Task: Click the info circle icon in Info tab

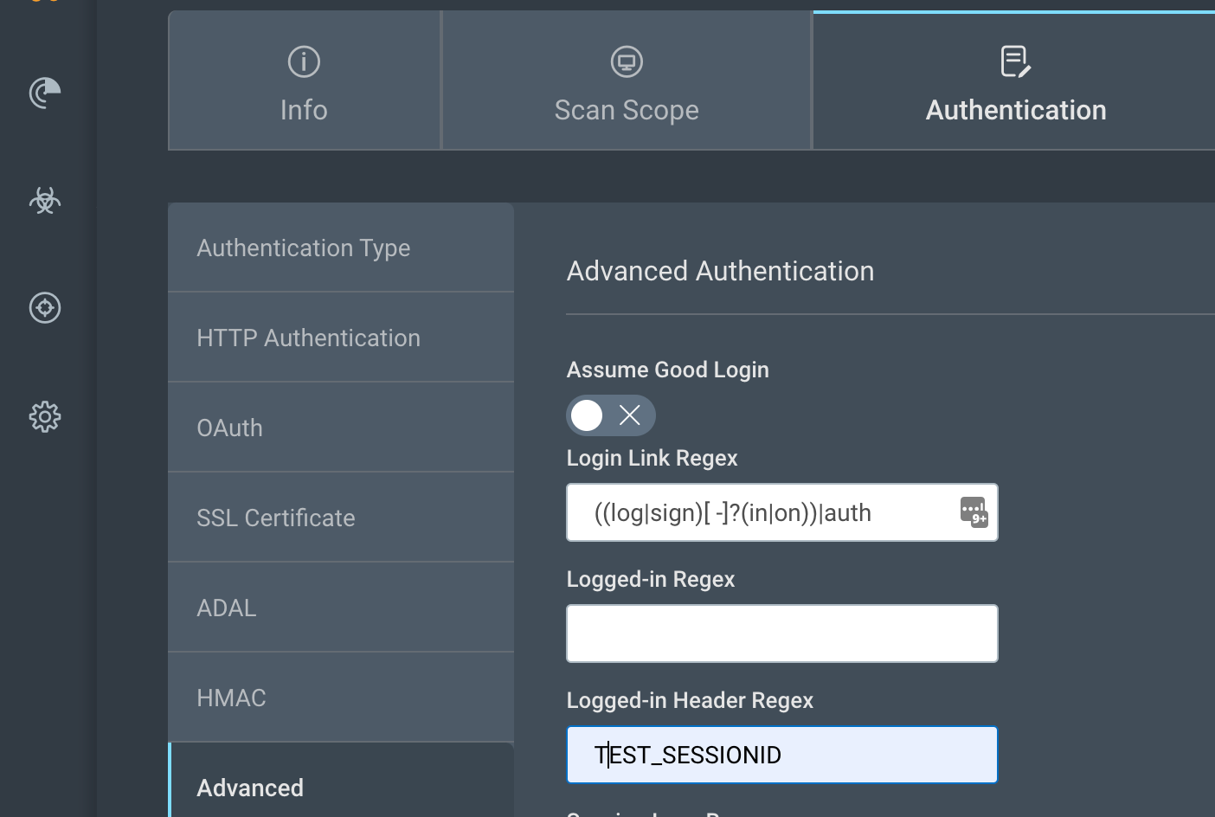Action: [304, 61]
